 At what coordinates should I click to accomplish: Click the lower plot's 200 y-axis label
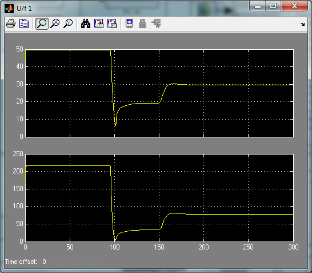click(18, 171)
